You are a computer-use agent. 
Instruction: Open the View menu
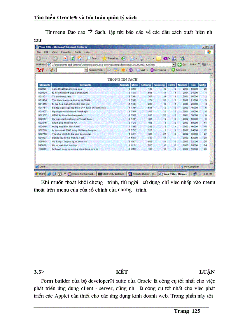click(x=55, y=52)
